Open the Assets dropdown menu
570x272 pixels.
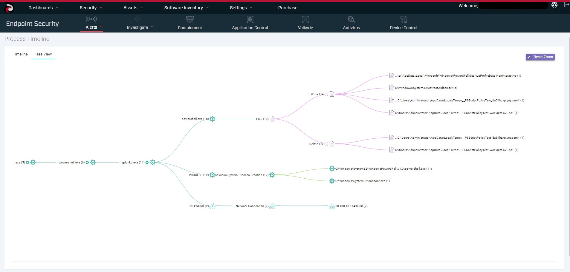point(133,8)
